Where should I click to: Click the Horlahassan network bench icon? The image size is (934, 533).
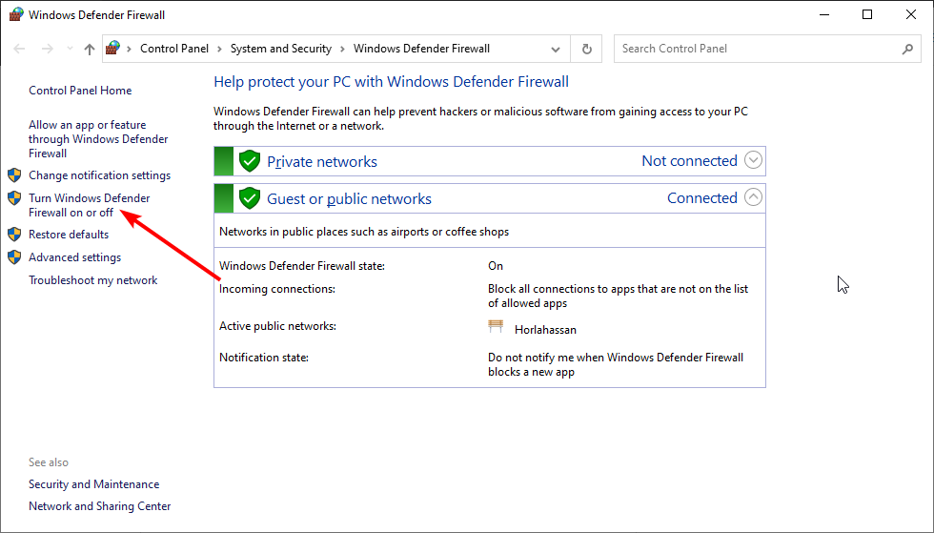coord(496,327)
